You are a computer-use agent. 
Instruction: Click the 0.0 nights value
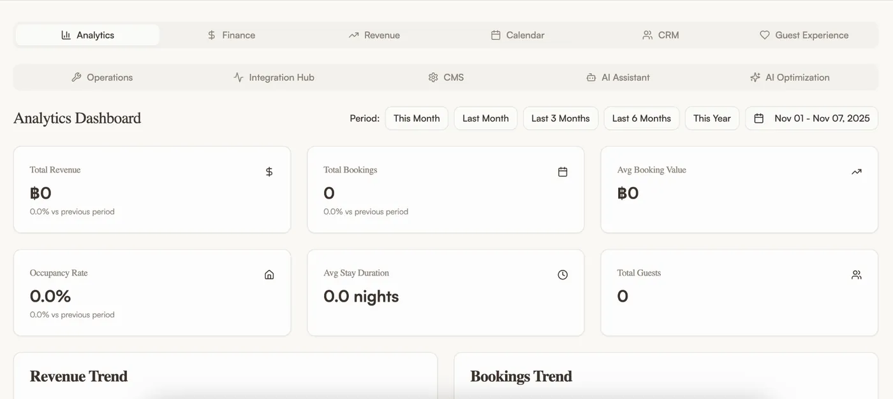click(x=361, y=297)
